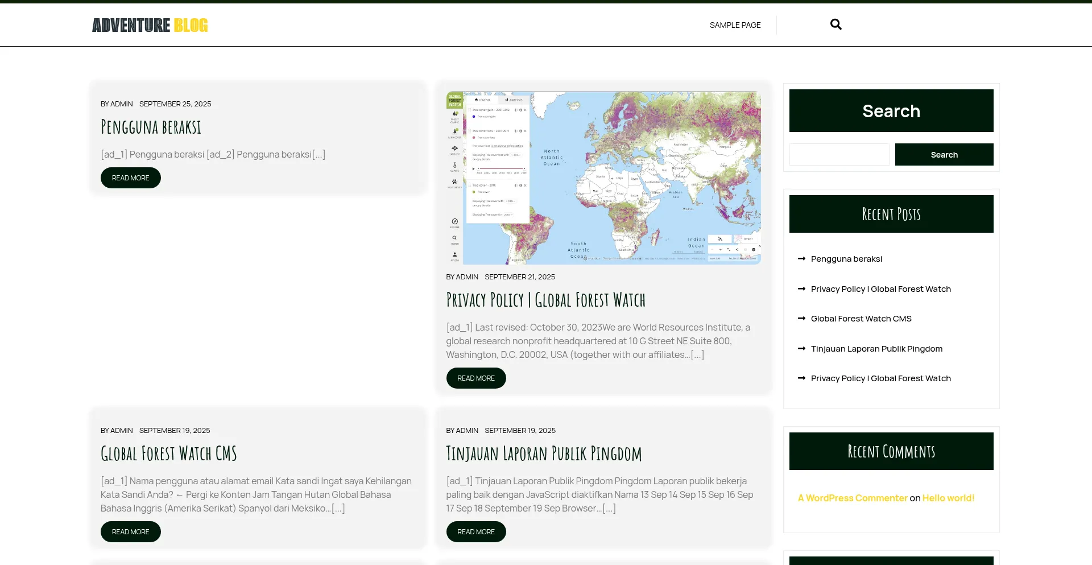The height and width of the screenshot is (565, 1092).
Task: Click the excerpt starting "[ad_1] Last revised"
Action: pyautogui.click(x=598, y=341)
